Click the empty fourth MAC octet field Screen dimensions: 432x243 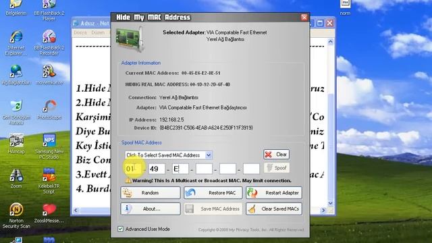[204, 169]
